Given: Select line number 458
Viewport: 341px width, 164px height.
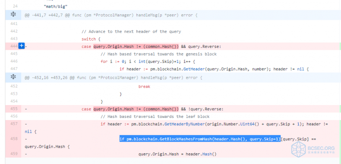Looking at the screenshot, I should coord(14,139).
